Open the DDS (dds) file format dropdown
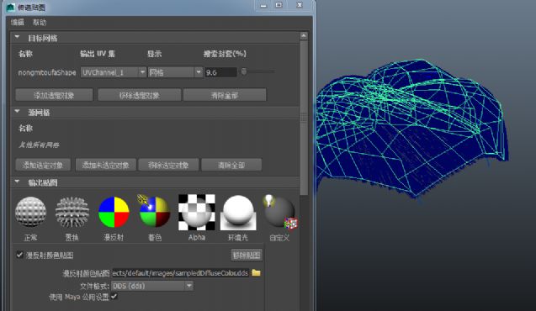 tap(152, 286)
